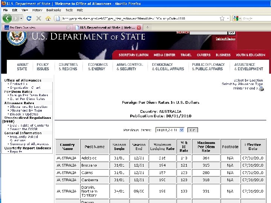This screenshot has height=203, width=271.
Task: Open Biweekly Updates link
Action: (x=24, y=114)
